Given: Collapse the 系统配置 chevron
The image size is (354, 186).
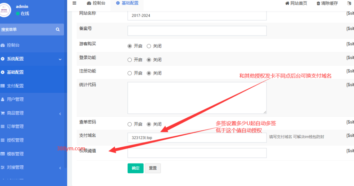Looking at the screenshot, I should pyautogui.click(x=60, y=59).
